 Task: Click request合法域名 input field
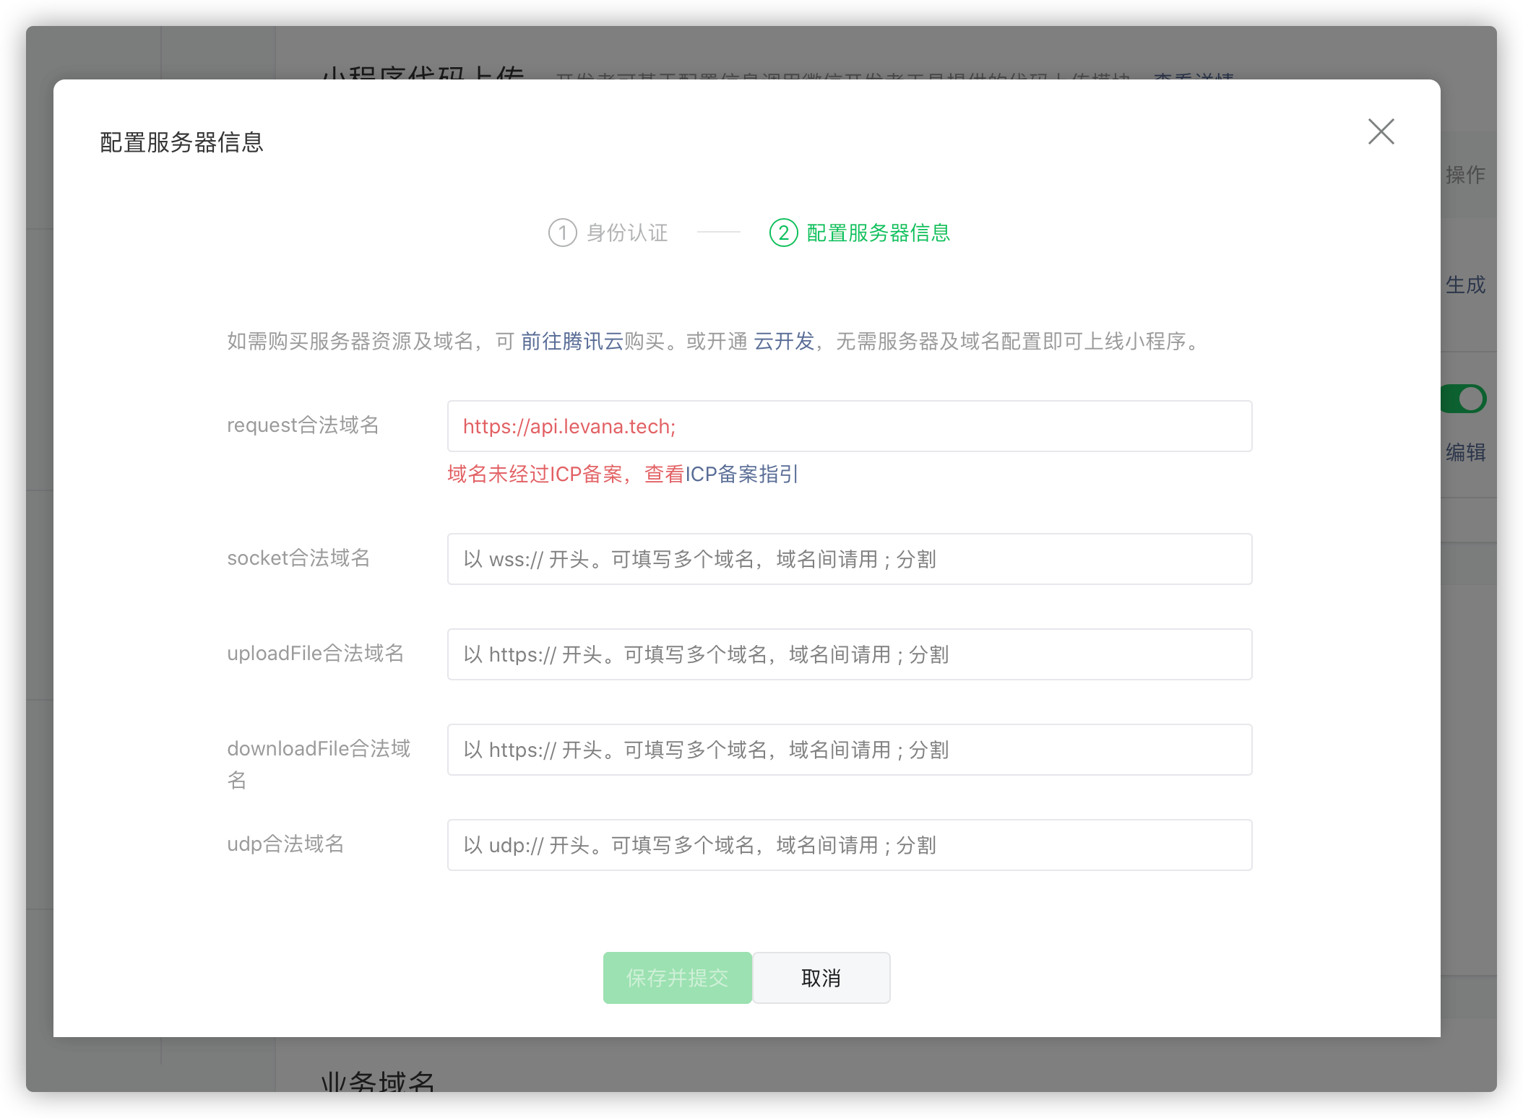849,426
